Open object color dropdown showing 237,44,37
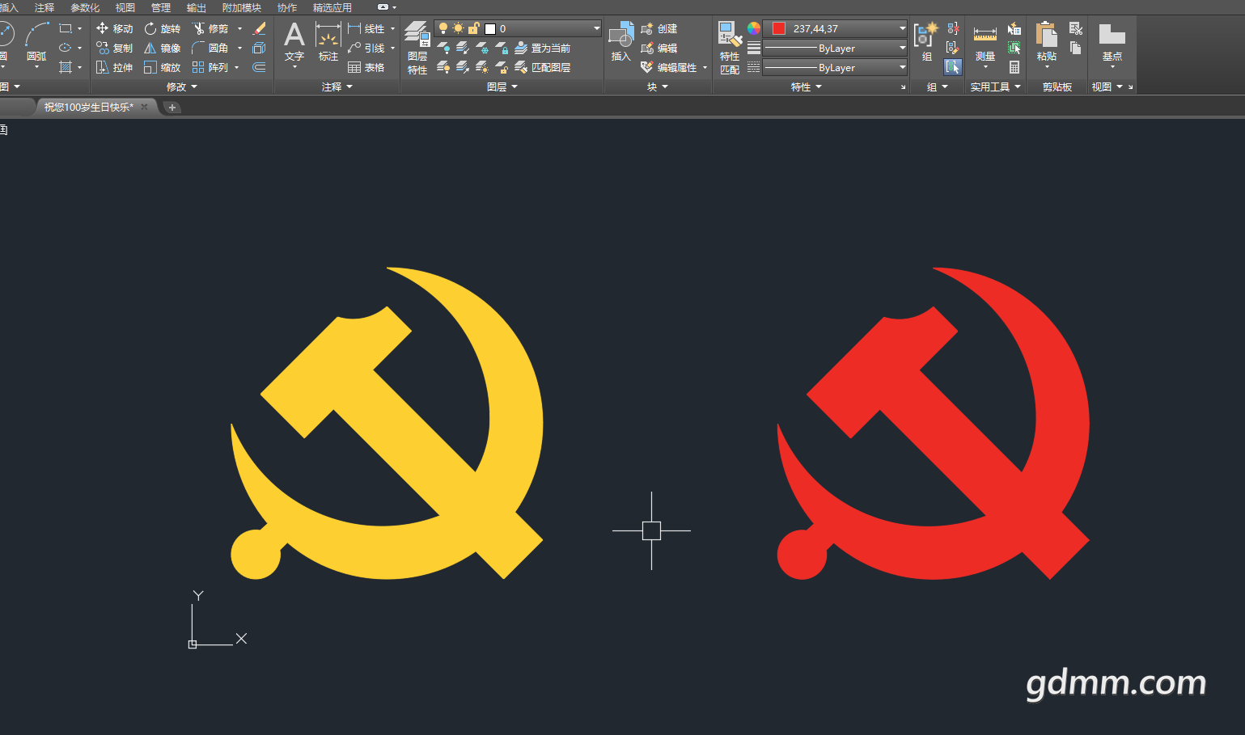The width and height of the screenshot is (1245, 735). pos(836,28)
